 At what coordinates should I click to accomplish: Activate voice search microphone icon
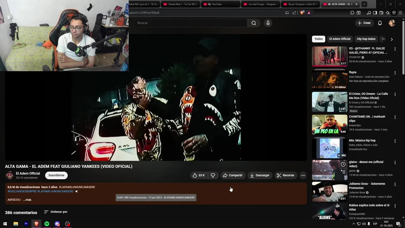[x=268, y=23]
